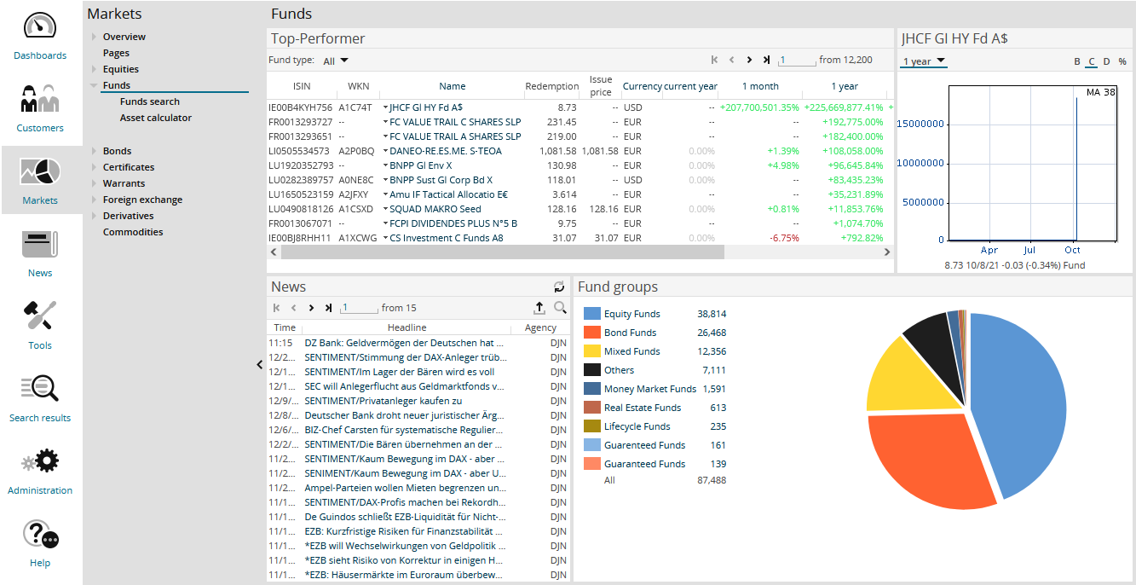Viewport: 1136px width, 585px height.
Task: Click the Top-Performer page number field
Action: [x=797, y=61]
